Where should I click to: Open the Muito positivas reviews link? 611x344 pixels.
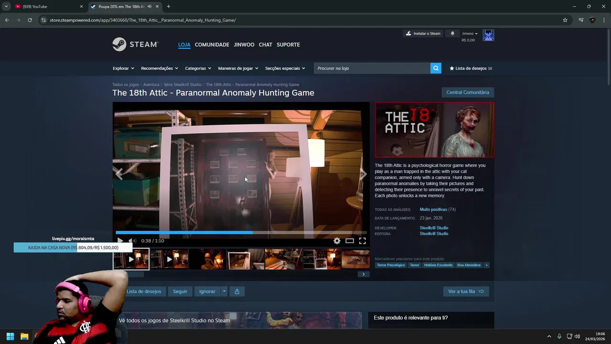point(433,209)
